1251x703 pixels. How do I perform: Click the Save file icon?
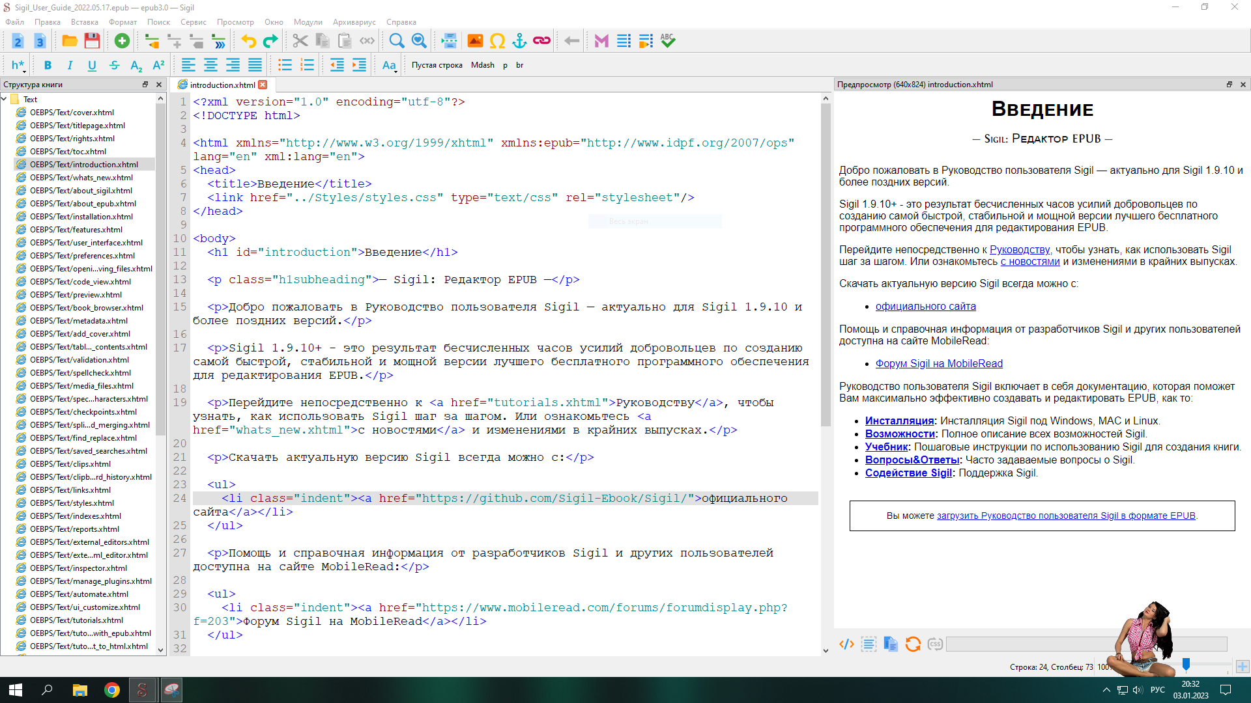(92, 41)
